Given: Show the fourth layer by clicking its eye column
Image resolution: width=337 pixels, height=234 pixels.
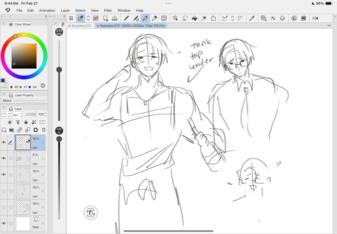Looking at the screenshot, I should click(x=4, y=191).
